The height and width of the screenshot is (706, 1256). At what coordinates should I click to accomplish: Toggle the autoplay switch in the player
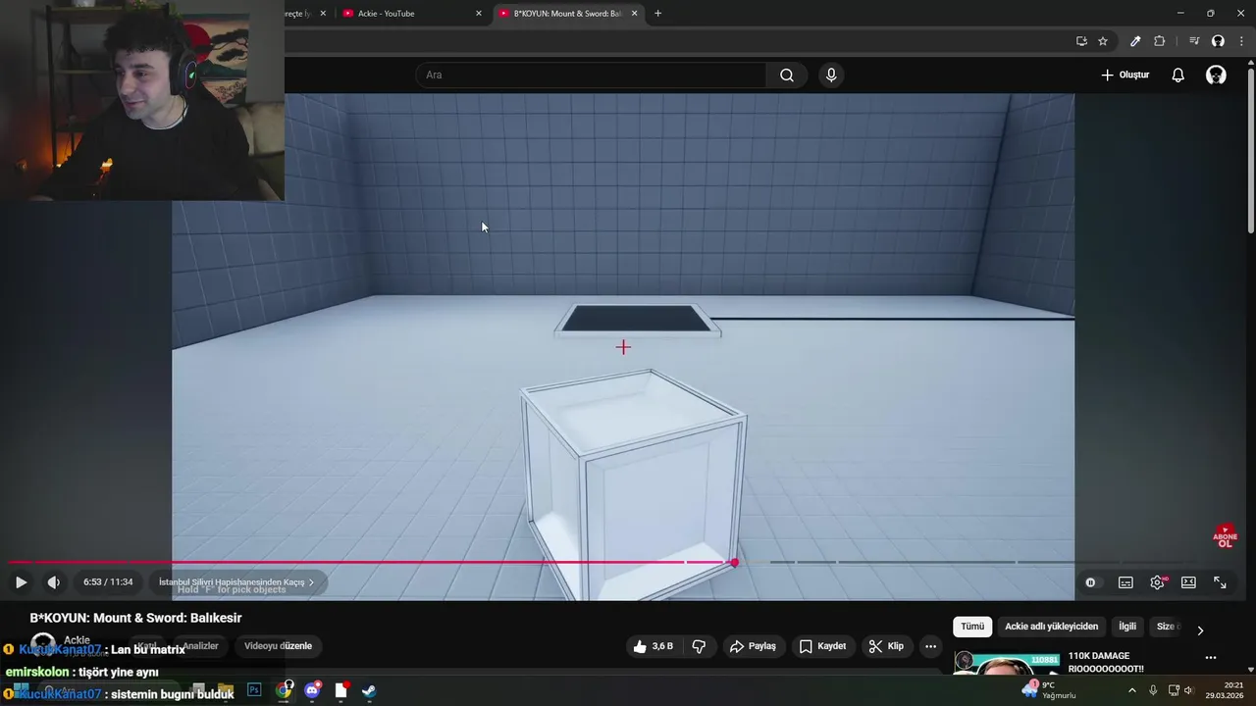point(1090,582)
